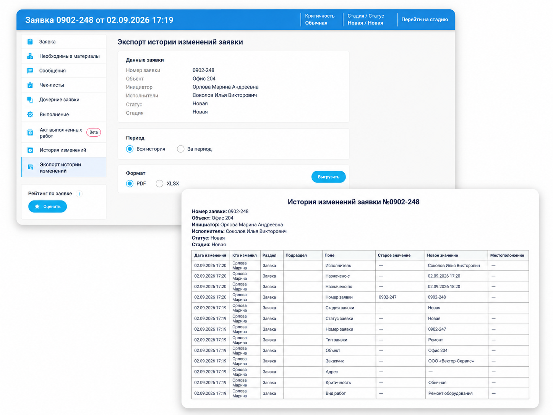
Task: Click the Оценить rating button
Action: pos(47,207)
